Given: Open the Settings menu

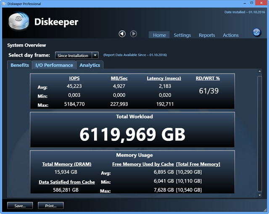Looking at the screenshot, I should click(182, 35).
